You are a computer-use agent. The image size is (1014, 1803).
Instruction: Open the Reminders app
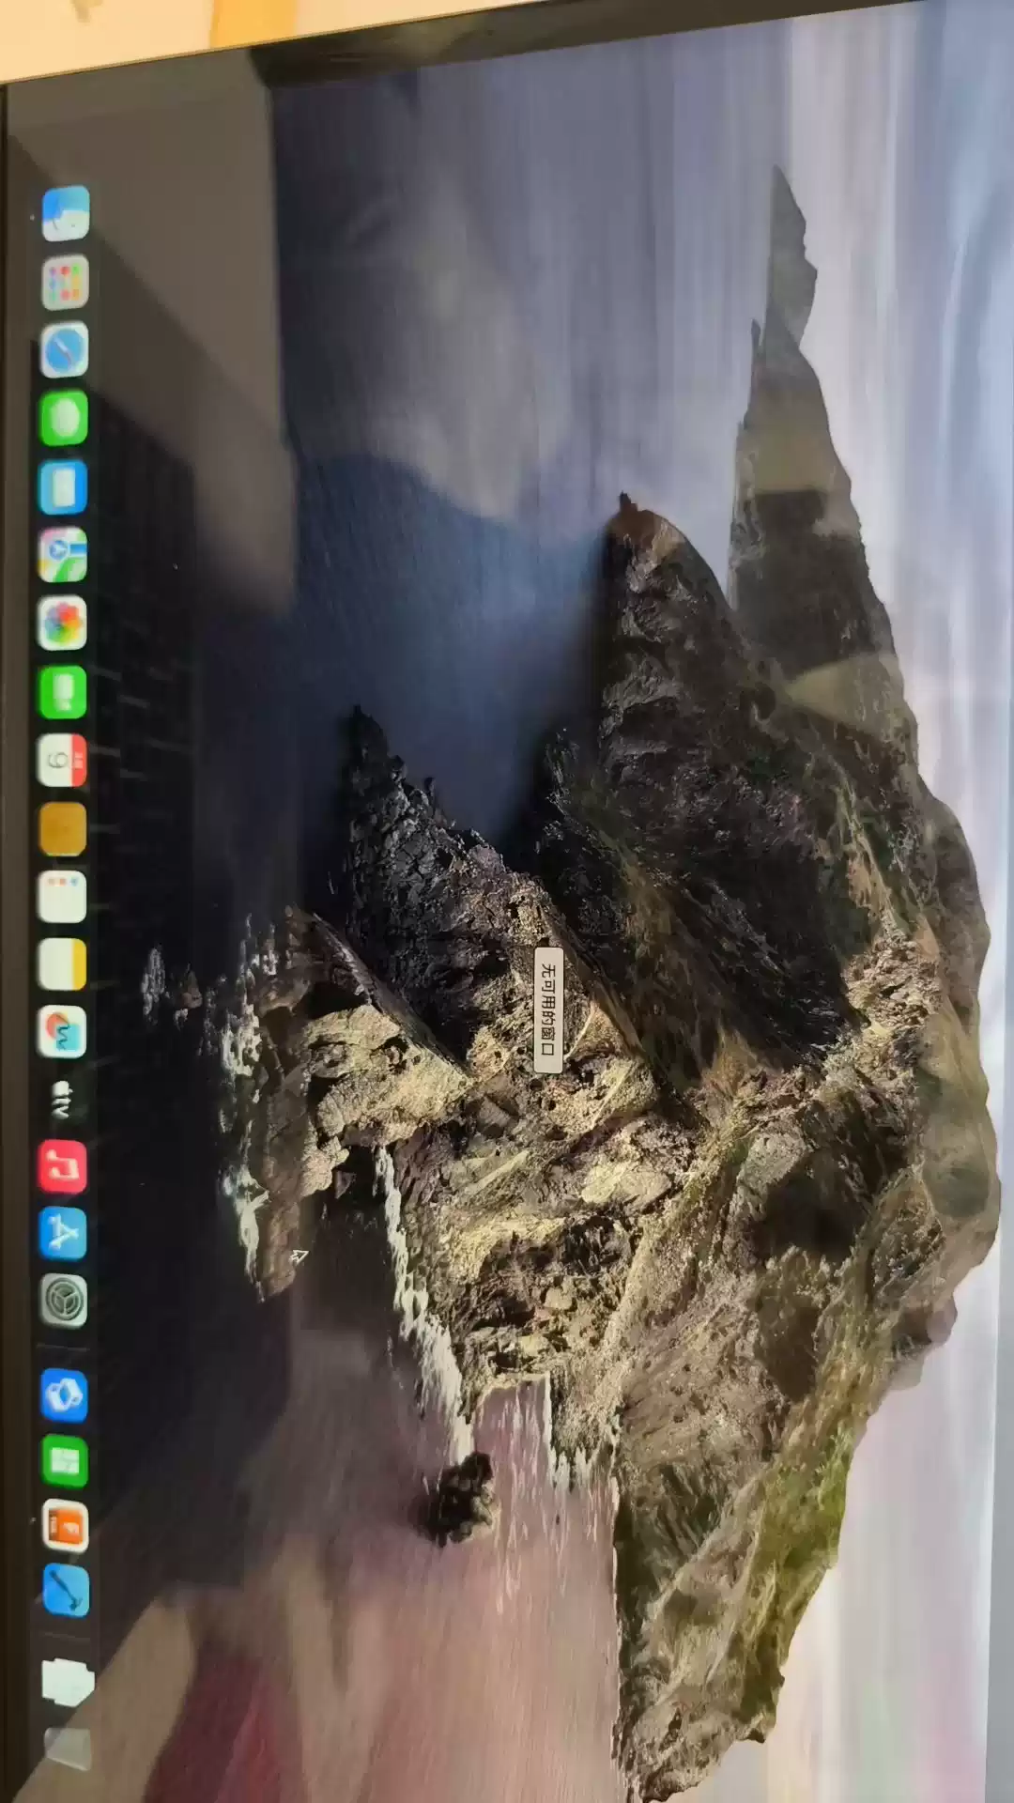(62, 897)
